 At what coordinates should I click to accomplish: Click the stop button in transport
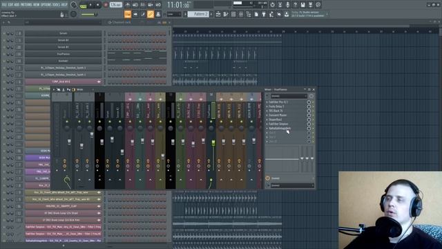point(98,5)
